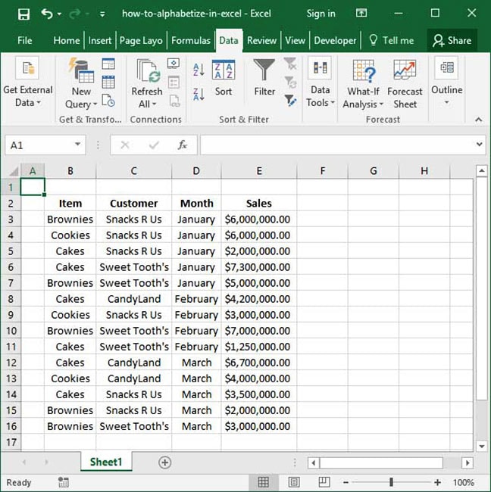Select column E header
The height and width of the screenshot is (492, 491).
pyautogui.click(x=259, y=171)
